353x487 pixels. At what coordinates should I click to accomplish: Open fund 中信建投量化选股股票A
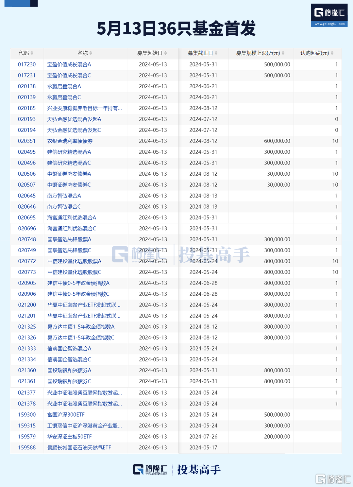click(75, 261)
